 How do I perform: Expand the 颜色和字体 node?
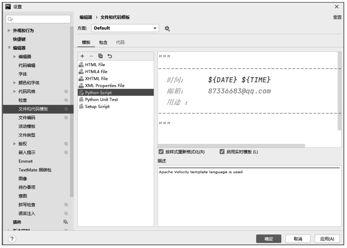click(15, 83)
